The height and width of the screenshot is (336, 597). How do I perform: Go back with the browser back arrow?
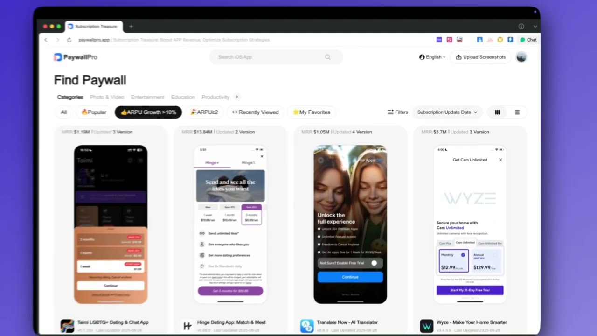point(46,40)
